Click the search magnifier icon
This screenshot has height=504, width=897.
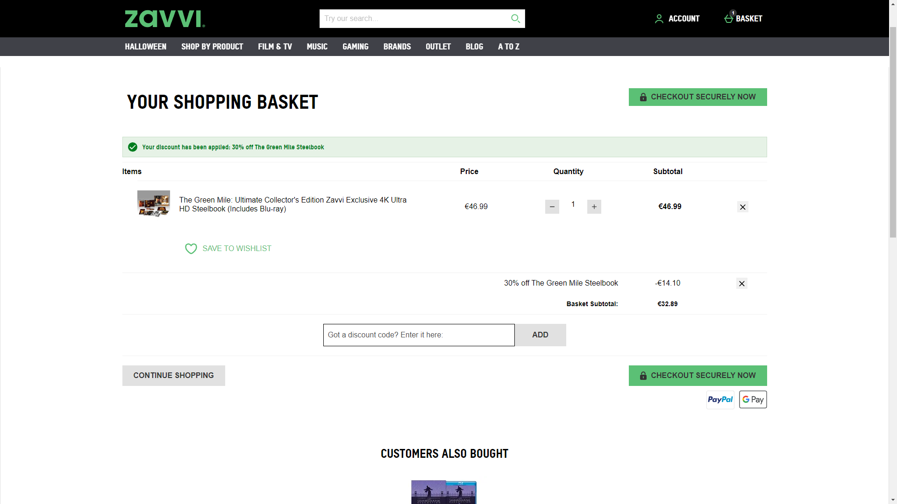tap(515, 19)
